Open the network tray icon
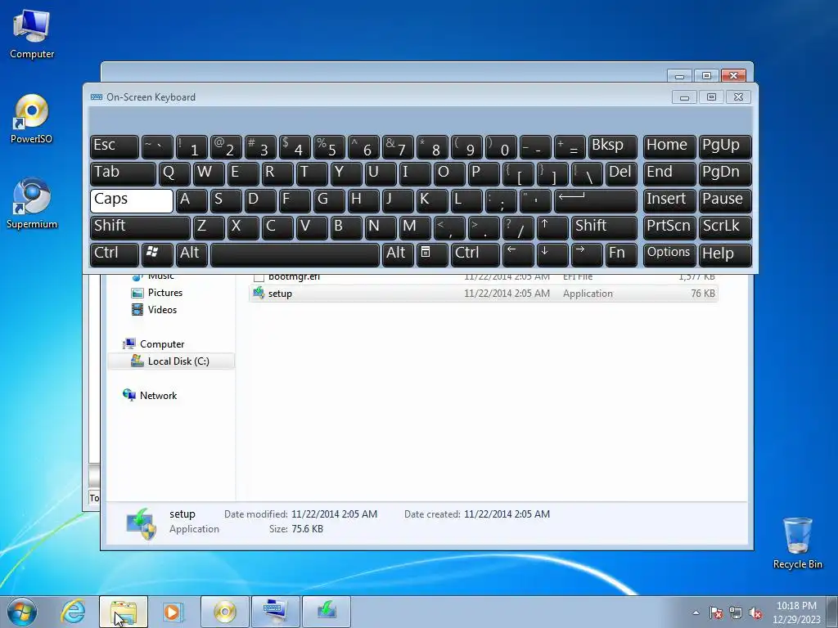The image size is (838, 628). (x=736, y=612)
